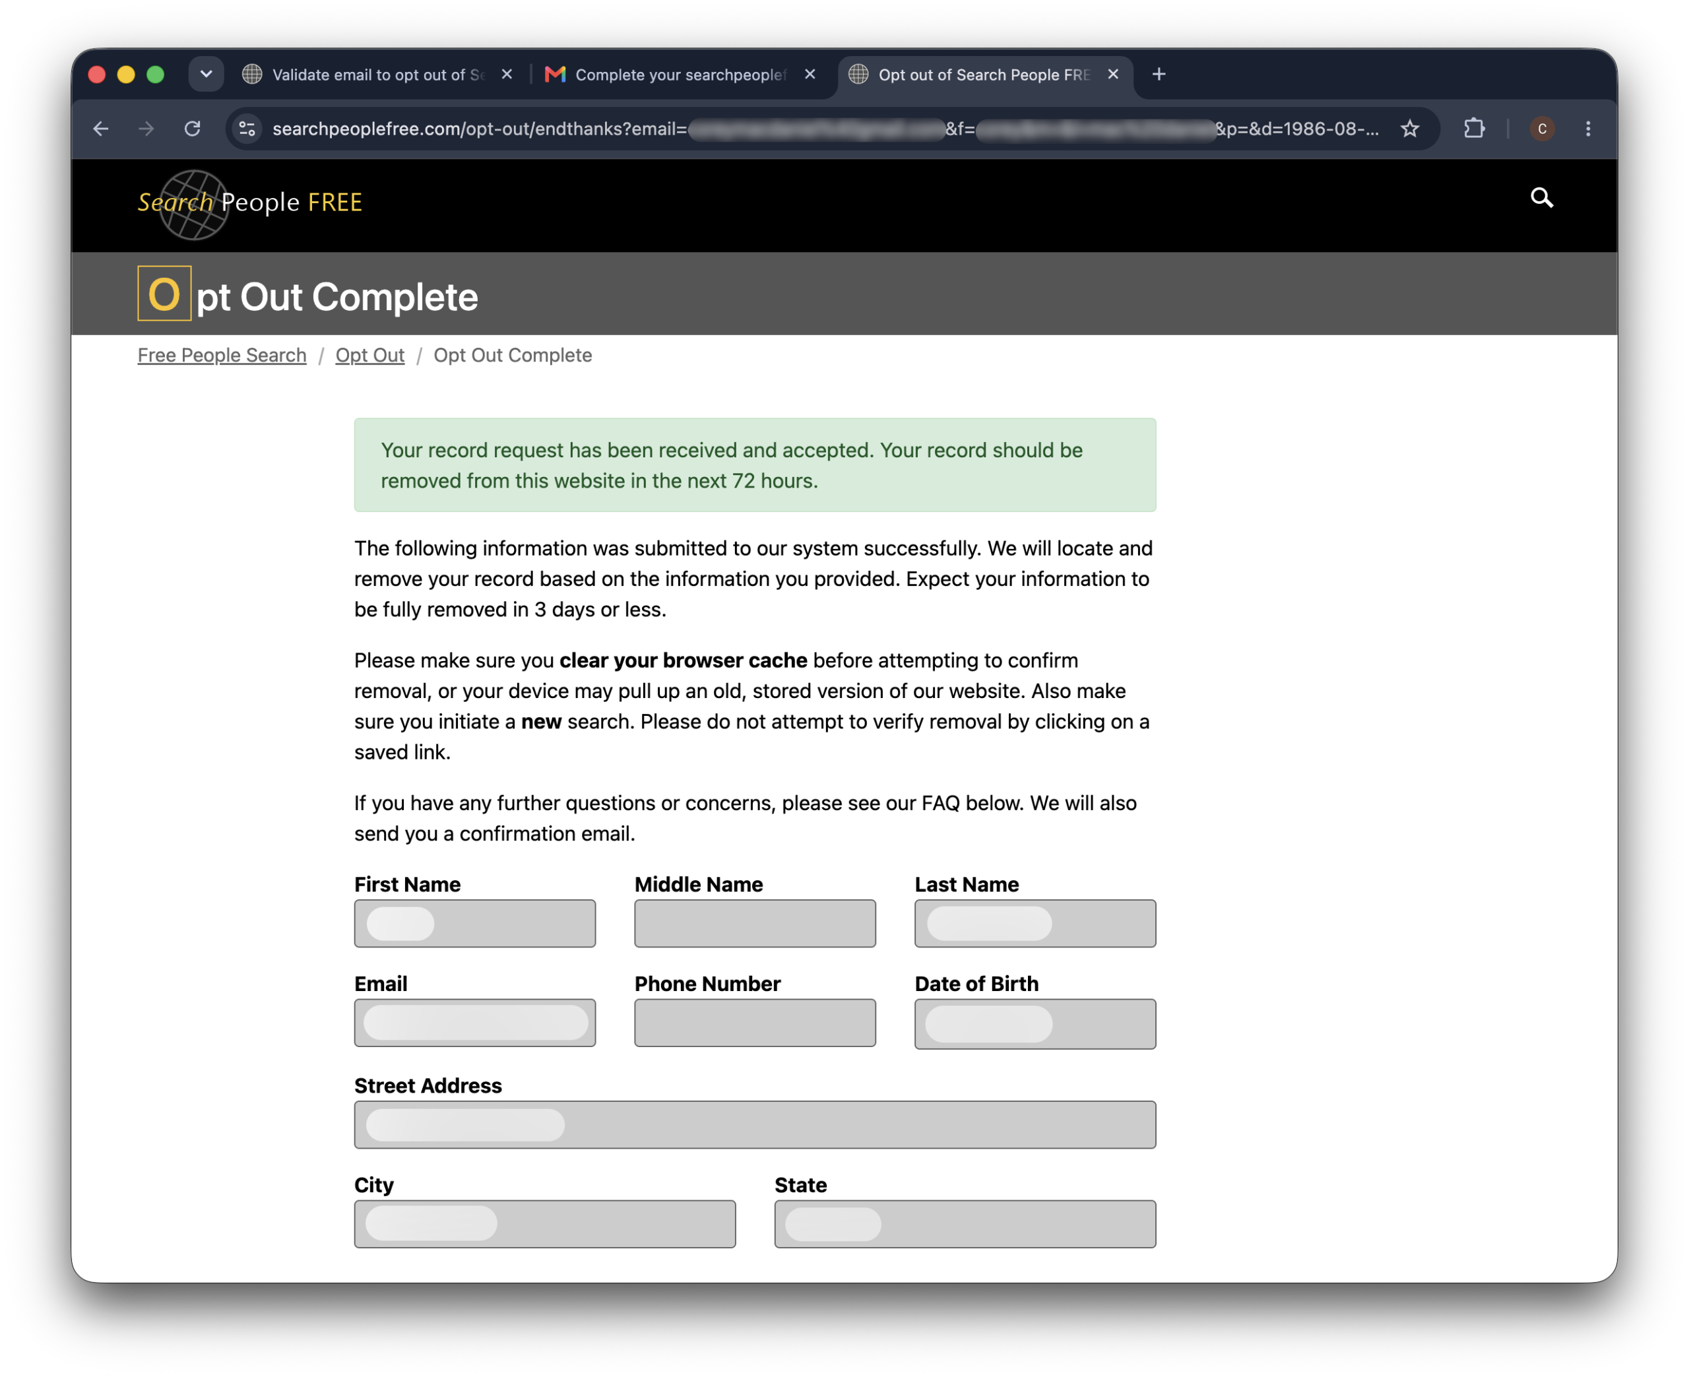1689x1377 pixels.
Task: Click the bold 'clear your browser cache' text
Action: coord(683,660)
